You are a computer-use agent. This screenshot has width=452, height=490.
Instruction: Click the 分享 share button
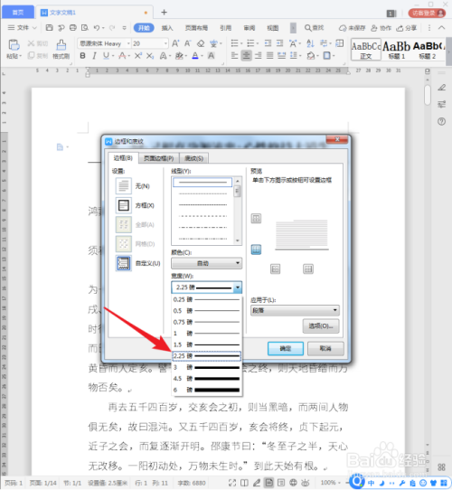(x=407, y=28)
